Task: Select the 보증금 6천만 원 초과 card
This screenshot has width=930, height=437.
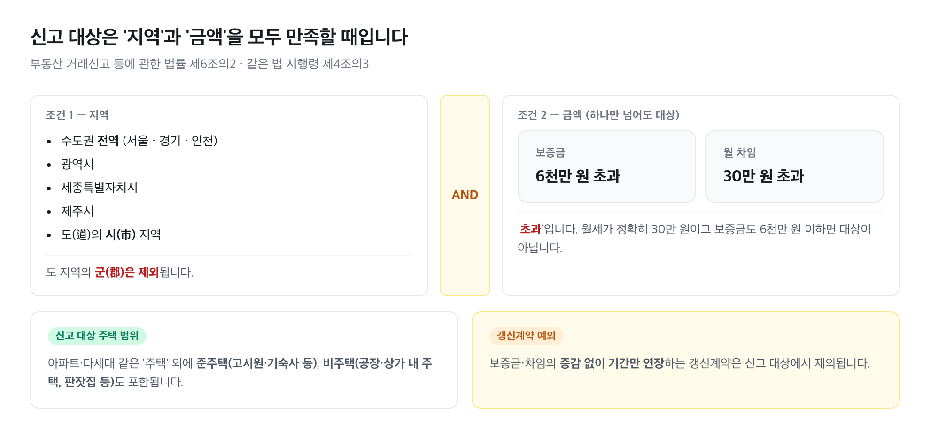Action: (607, 166)
